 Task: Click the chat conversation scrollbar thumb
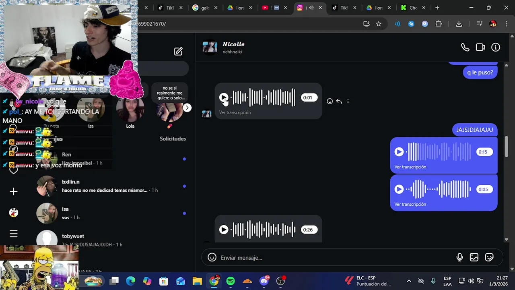(x=507, y=147)
